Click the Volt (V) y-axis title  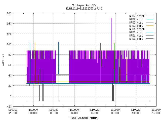point(3,60)
